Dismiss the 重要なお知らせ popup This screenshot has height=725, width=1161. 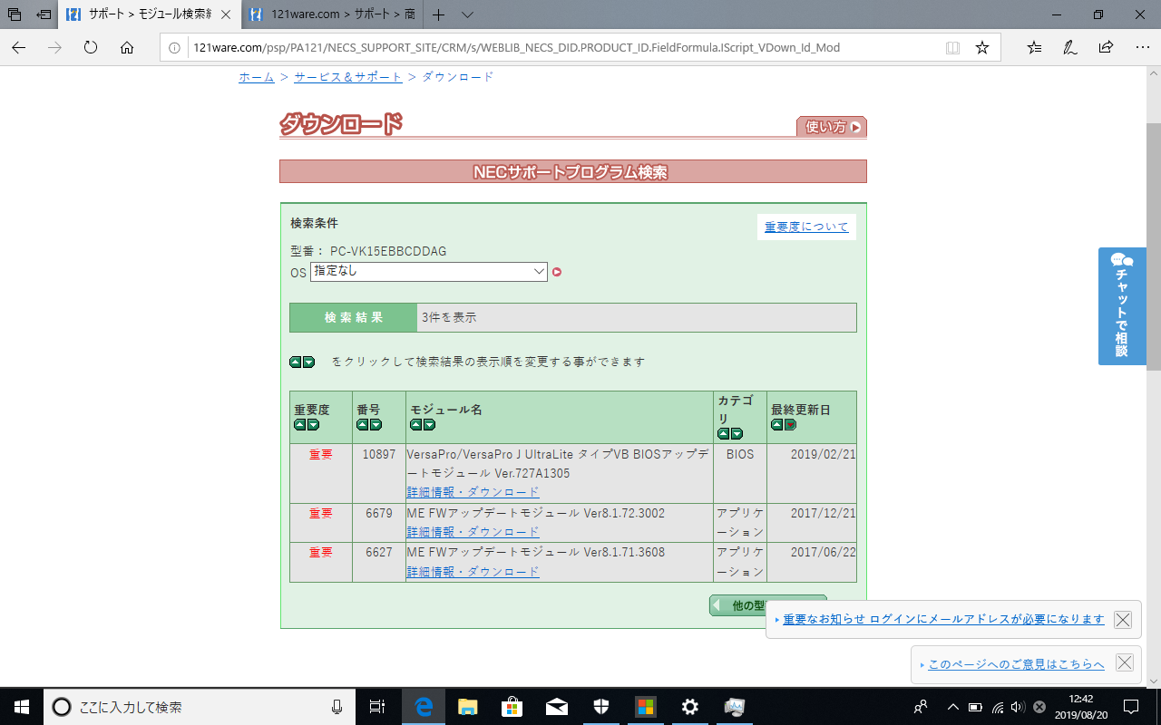[1123, 620]
